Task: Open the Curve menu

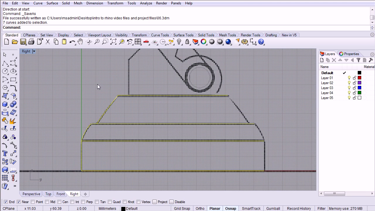Action: [38, 3]
